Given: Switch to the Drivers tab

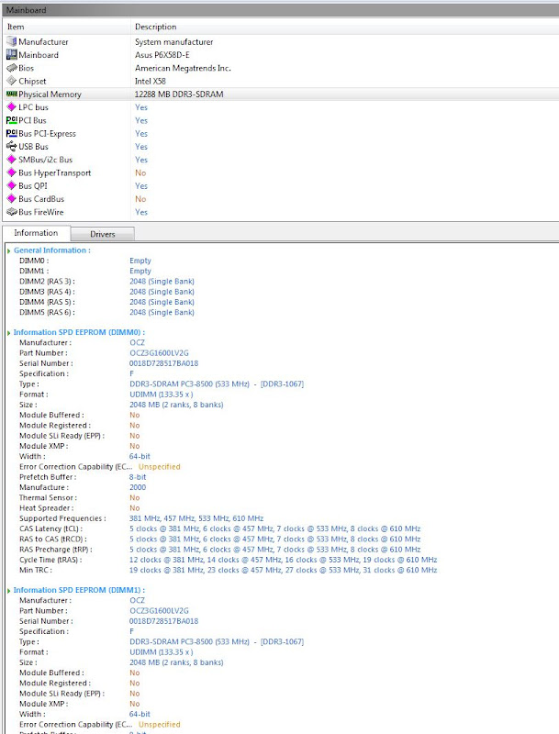Looking at the screenshot, I should (103, 234).
